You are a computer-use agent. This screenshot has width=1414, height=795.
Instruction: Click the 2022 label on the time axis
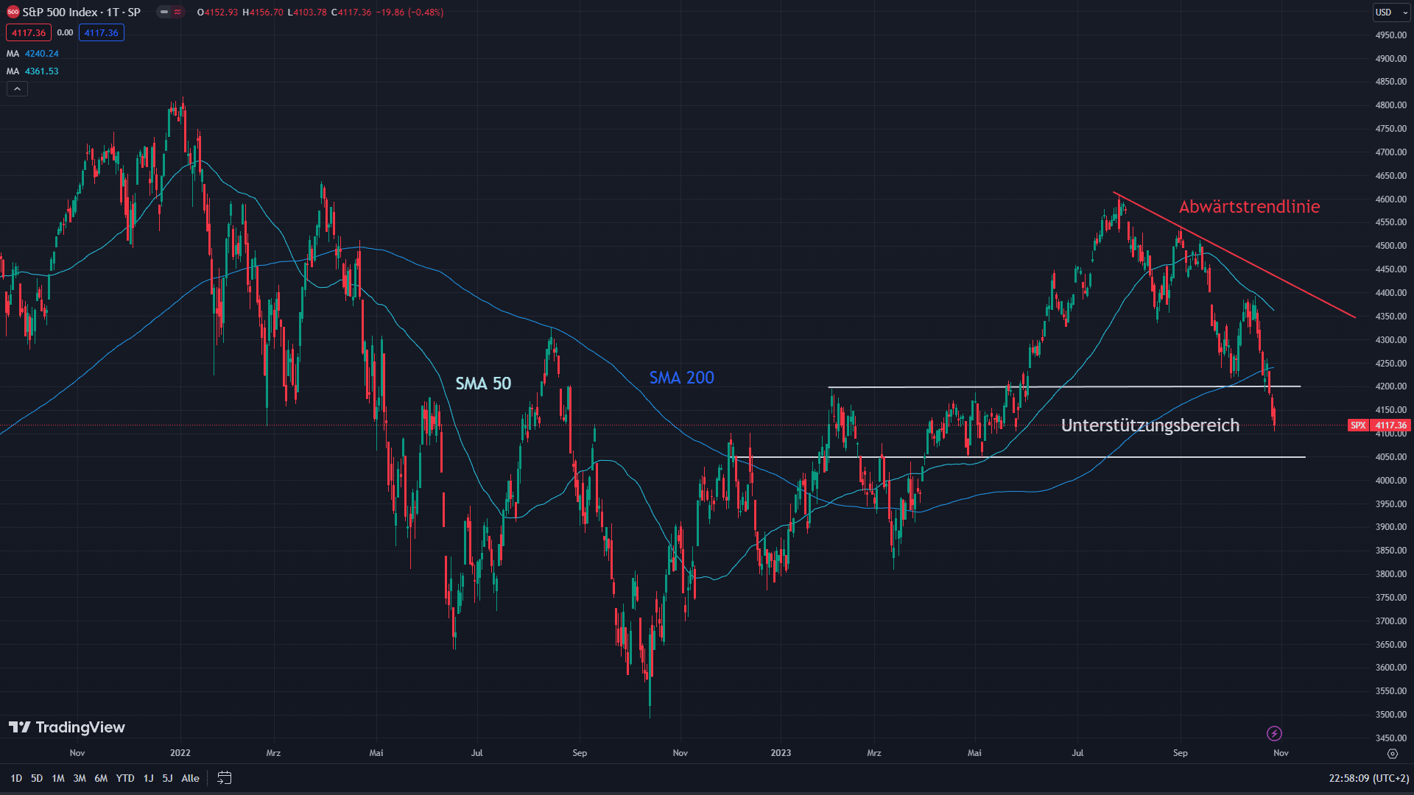180,753
